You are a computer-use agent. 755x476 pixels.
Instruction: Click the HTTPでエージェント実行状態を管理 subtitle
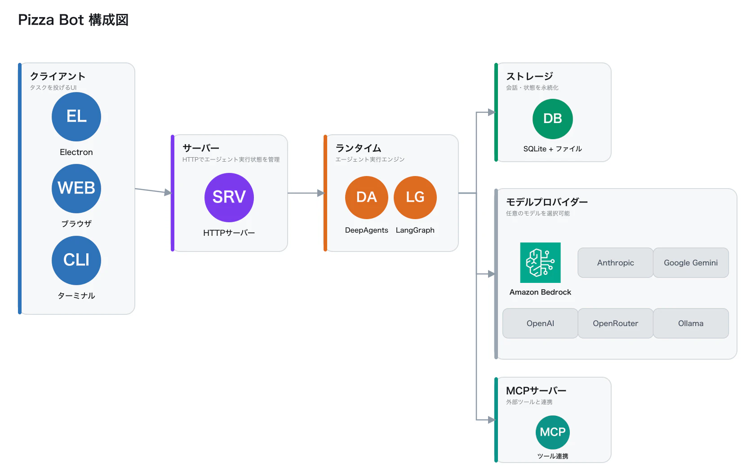231,159
